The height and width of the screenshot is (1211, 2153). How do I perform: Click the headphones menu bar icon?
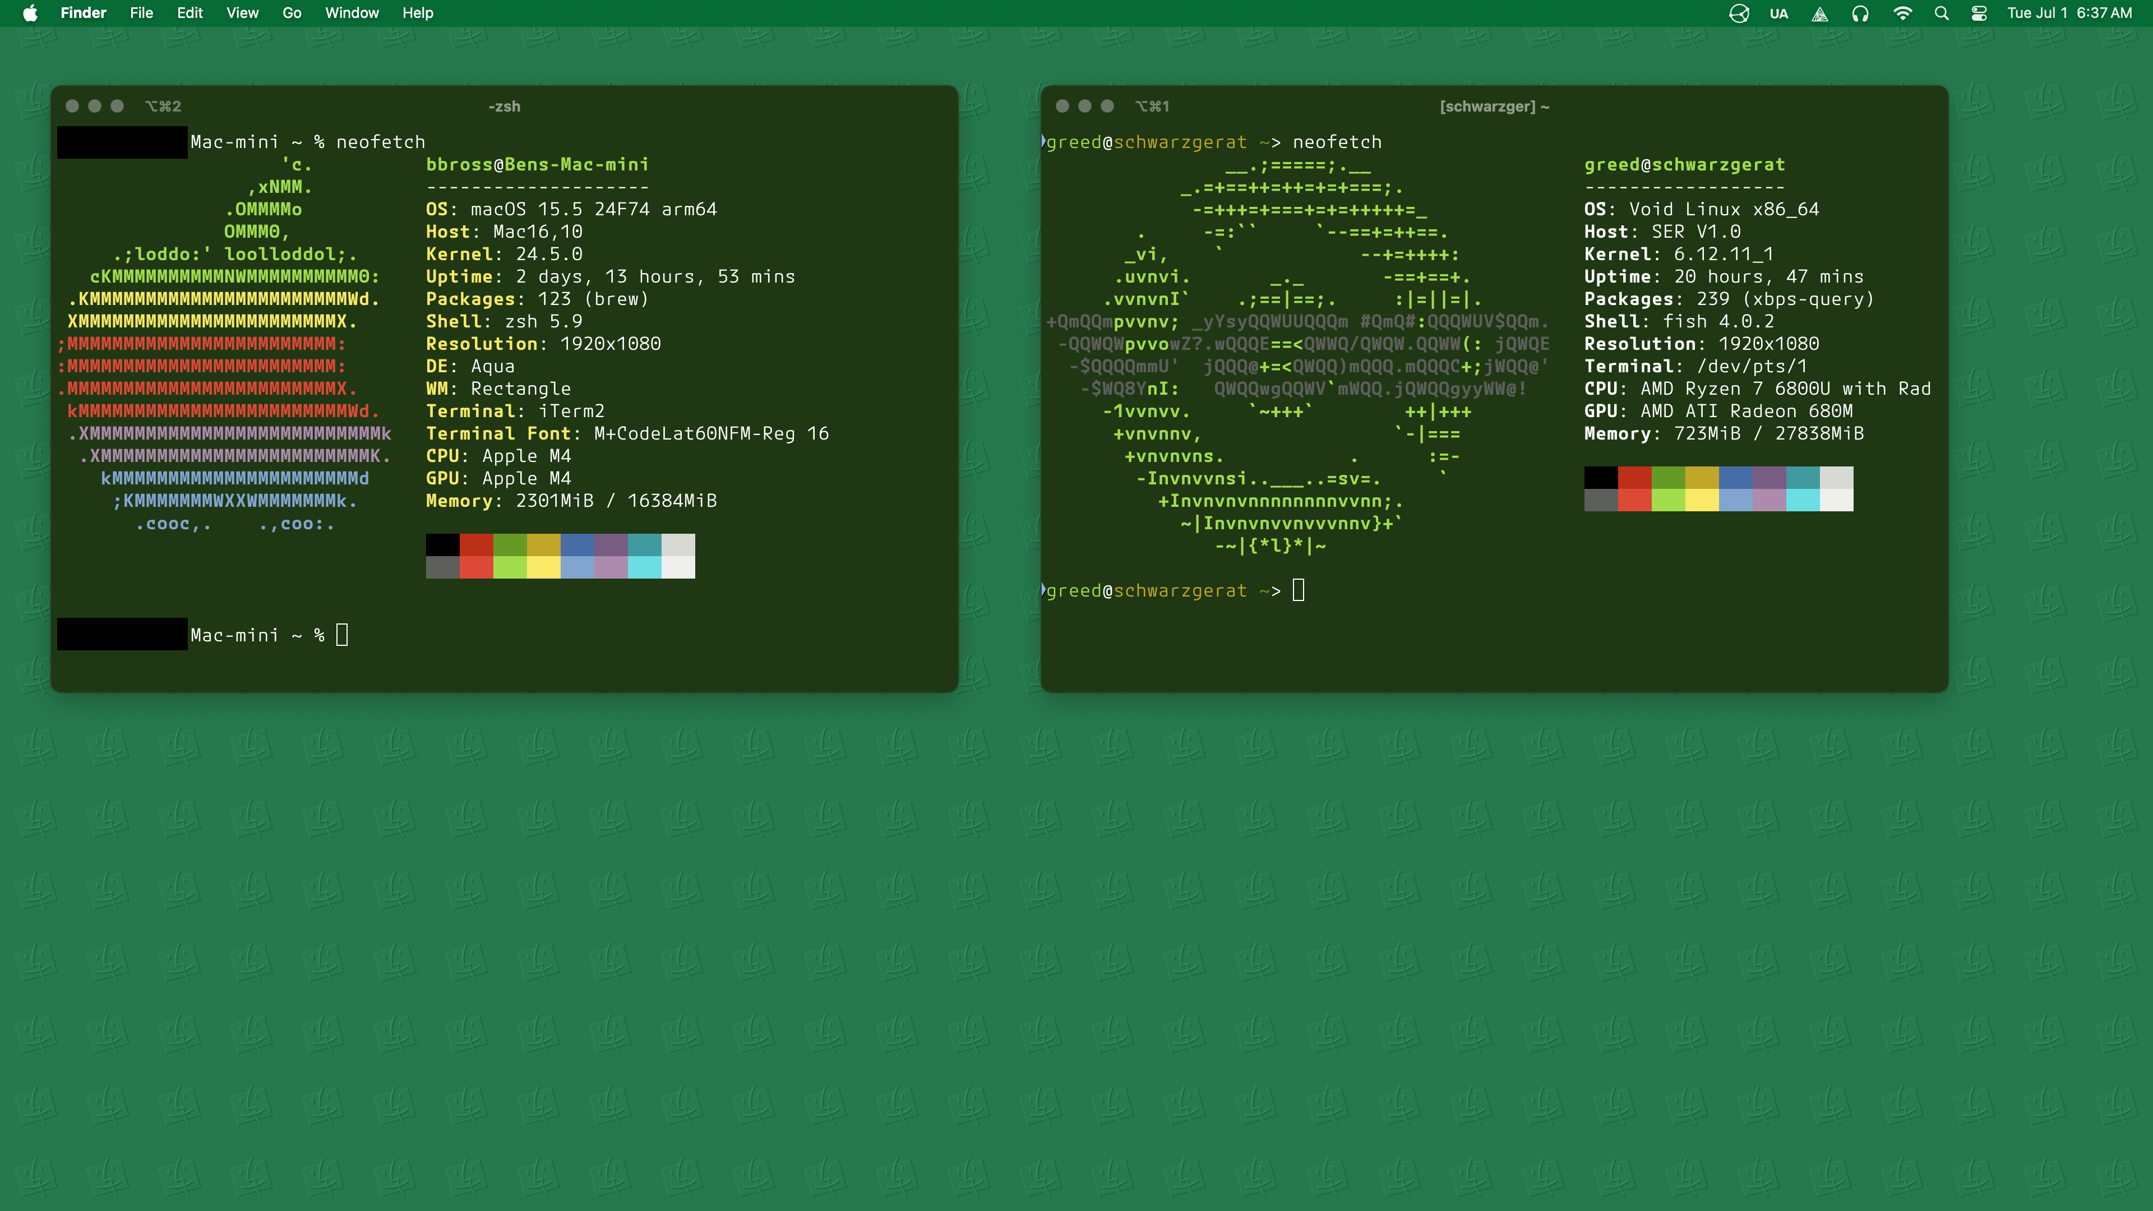1860,13
